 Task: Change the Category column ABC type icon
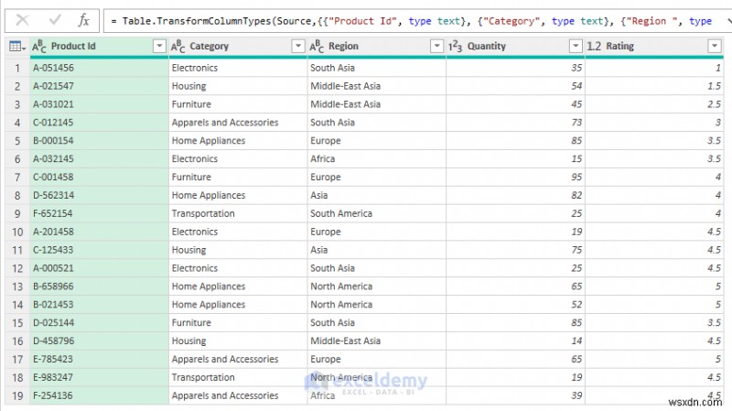click(178, 47)
